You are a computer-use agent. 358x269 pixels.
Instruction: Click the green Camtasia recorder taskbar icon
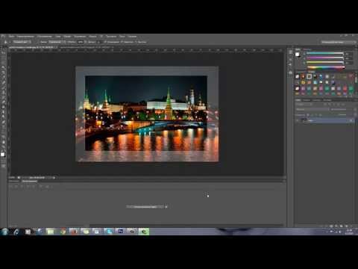coord(144,232)
